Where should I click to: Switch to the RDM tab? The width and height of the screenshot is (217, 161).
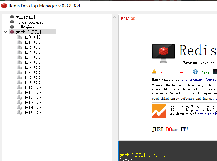[125, 19]
